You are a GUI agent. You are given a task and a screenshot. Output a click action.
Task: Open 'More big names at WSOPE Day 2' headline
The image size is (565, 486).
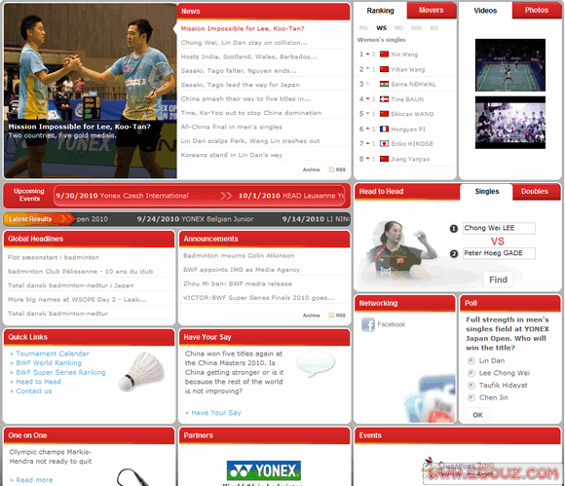(x=77, y=299)
